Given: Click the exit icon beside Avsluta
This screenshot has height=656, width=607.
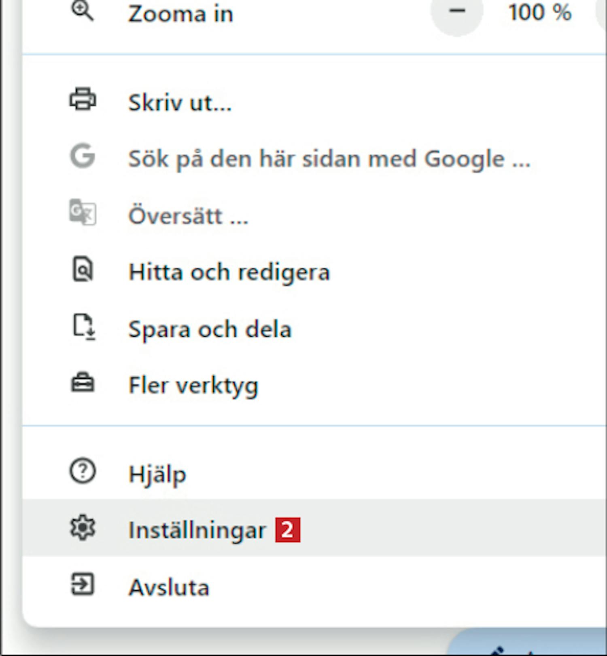Looking at the screenshot, I should (83, 584).
